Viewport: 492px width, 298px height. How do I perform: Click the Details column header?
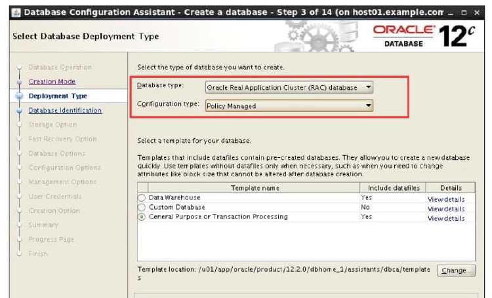(x=451, y=188)
